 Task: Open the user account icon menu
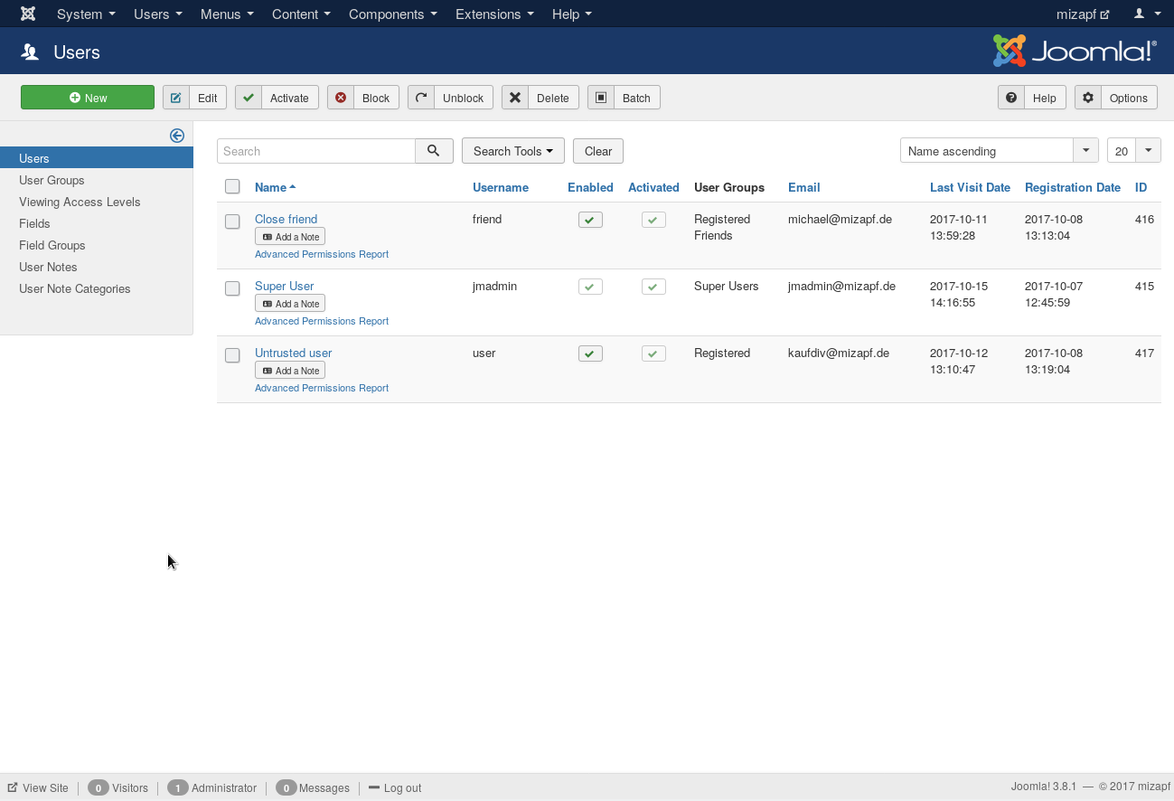click(x=1147, y=14)
